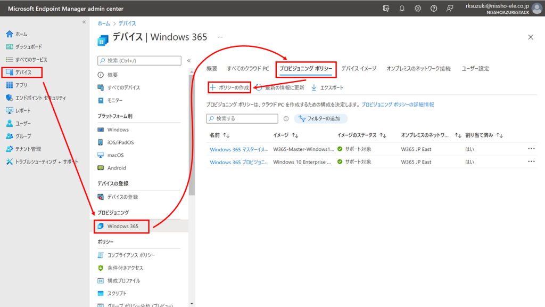This screenshot has width=545, height=307.
Task: Open 構成プロファイル menu item
Action: [119, 280]
